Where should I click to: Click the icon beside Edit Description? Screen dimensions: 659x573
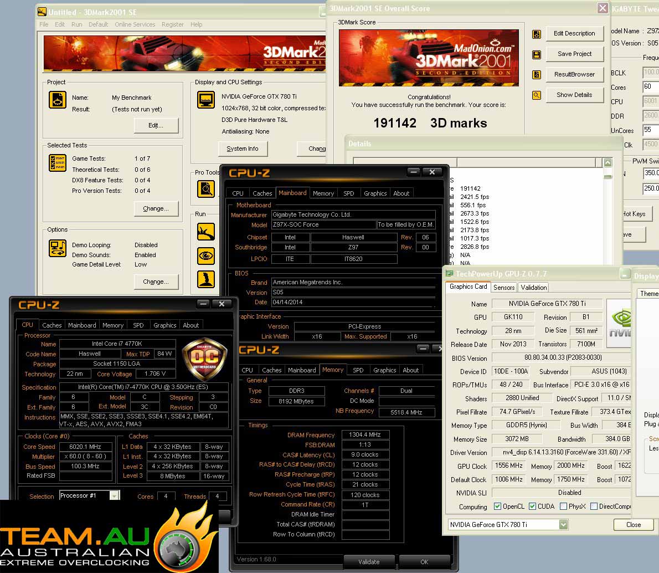point(537,34)
